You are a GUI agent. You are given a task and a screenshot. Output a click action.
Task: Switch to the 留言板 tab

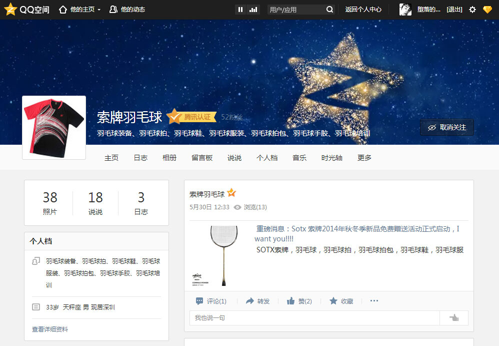point(202,158)
